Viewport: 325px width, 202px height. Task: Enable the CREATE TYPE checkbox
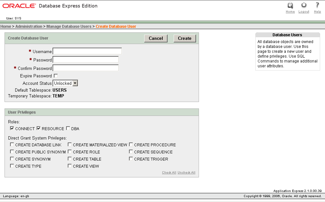12,166
